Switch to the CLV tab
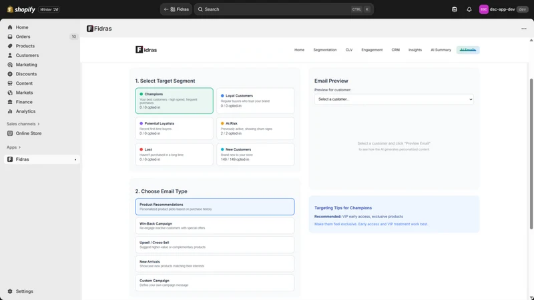Image resolution: width=534 pixels, height=300 pixels. 348,49
